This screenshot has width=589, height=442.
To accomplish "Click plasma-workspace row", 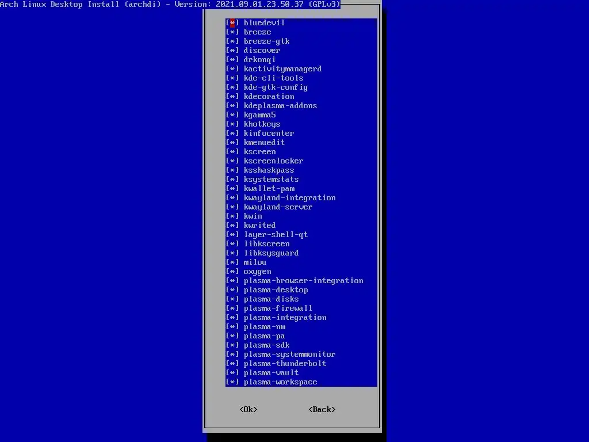I will 301,382.
